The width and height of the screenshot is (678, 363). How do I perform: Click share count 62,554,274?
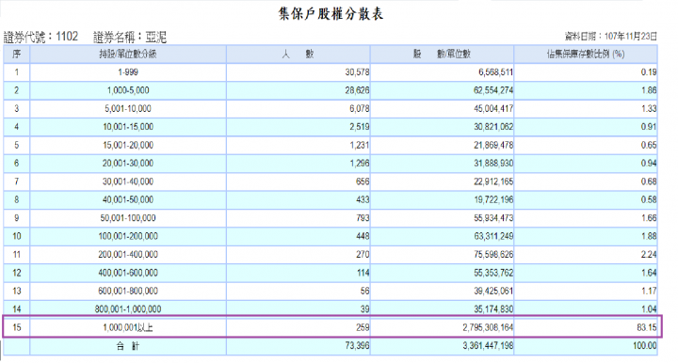pyautogui.click(x=493, y=90)
